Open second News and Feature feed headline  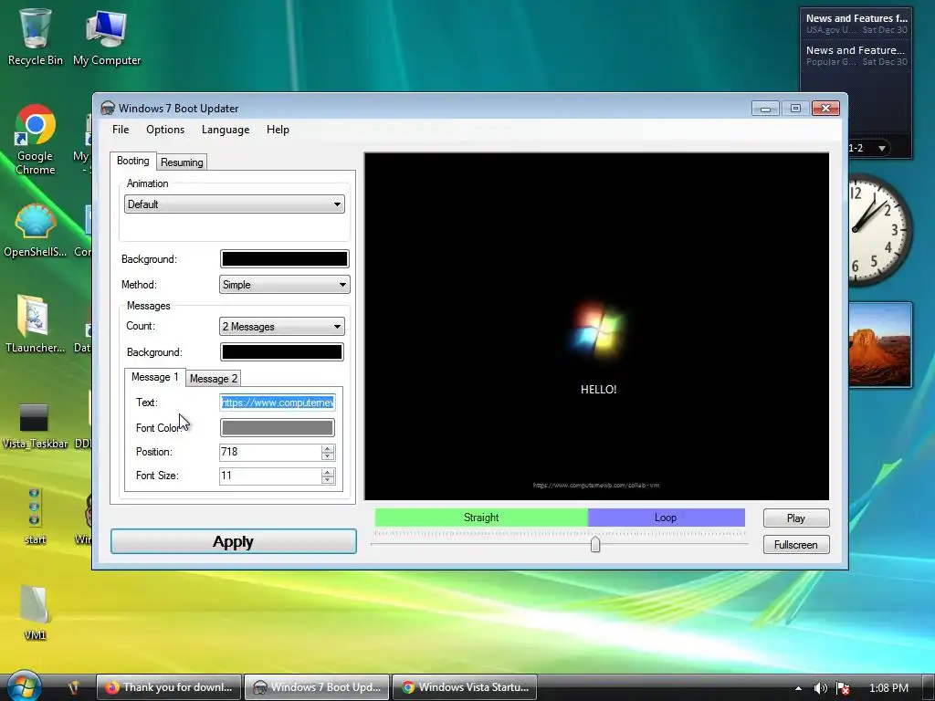tap(855, 50)
